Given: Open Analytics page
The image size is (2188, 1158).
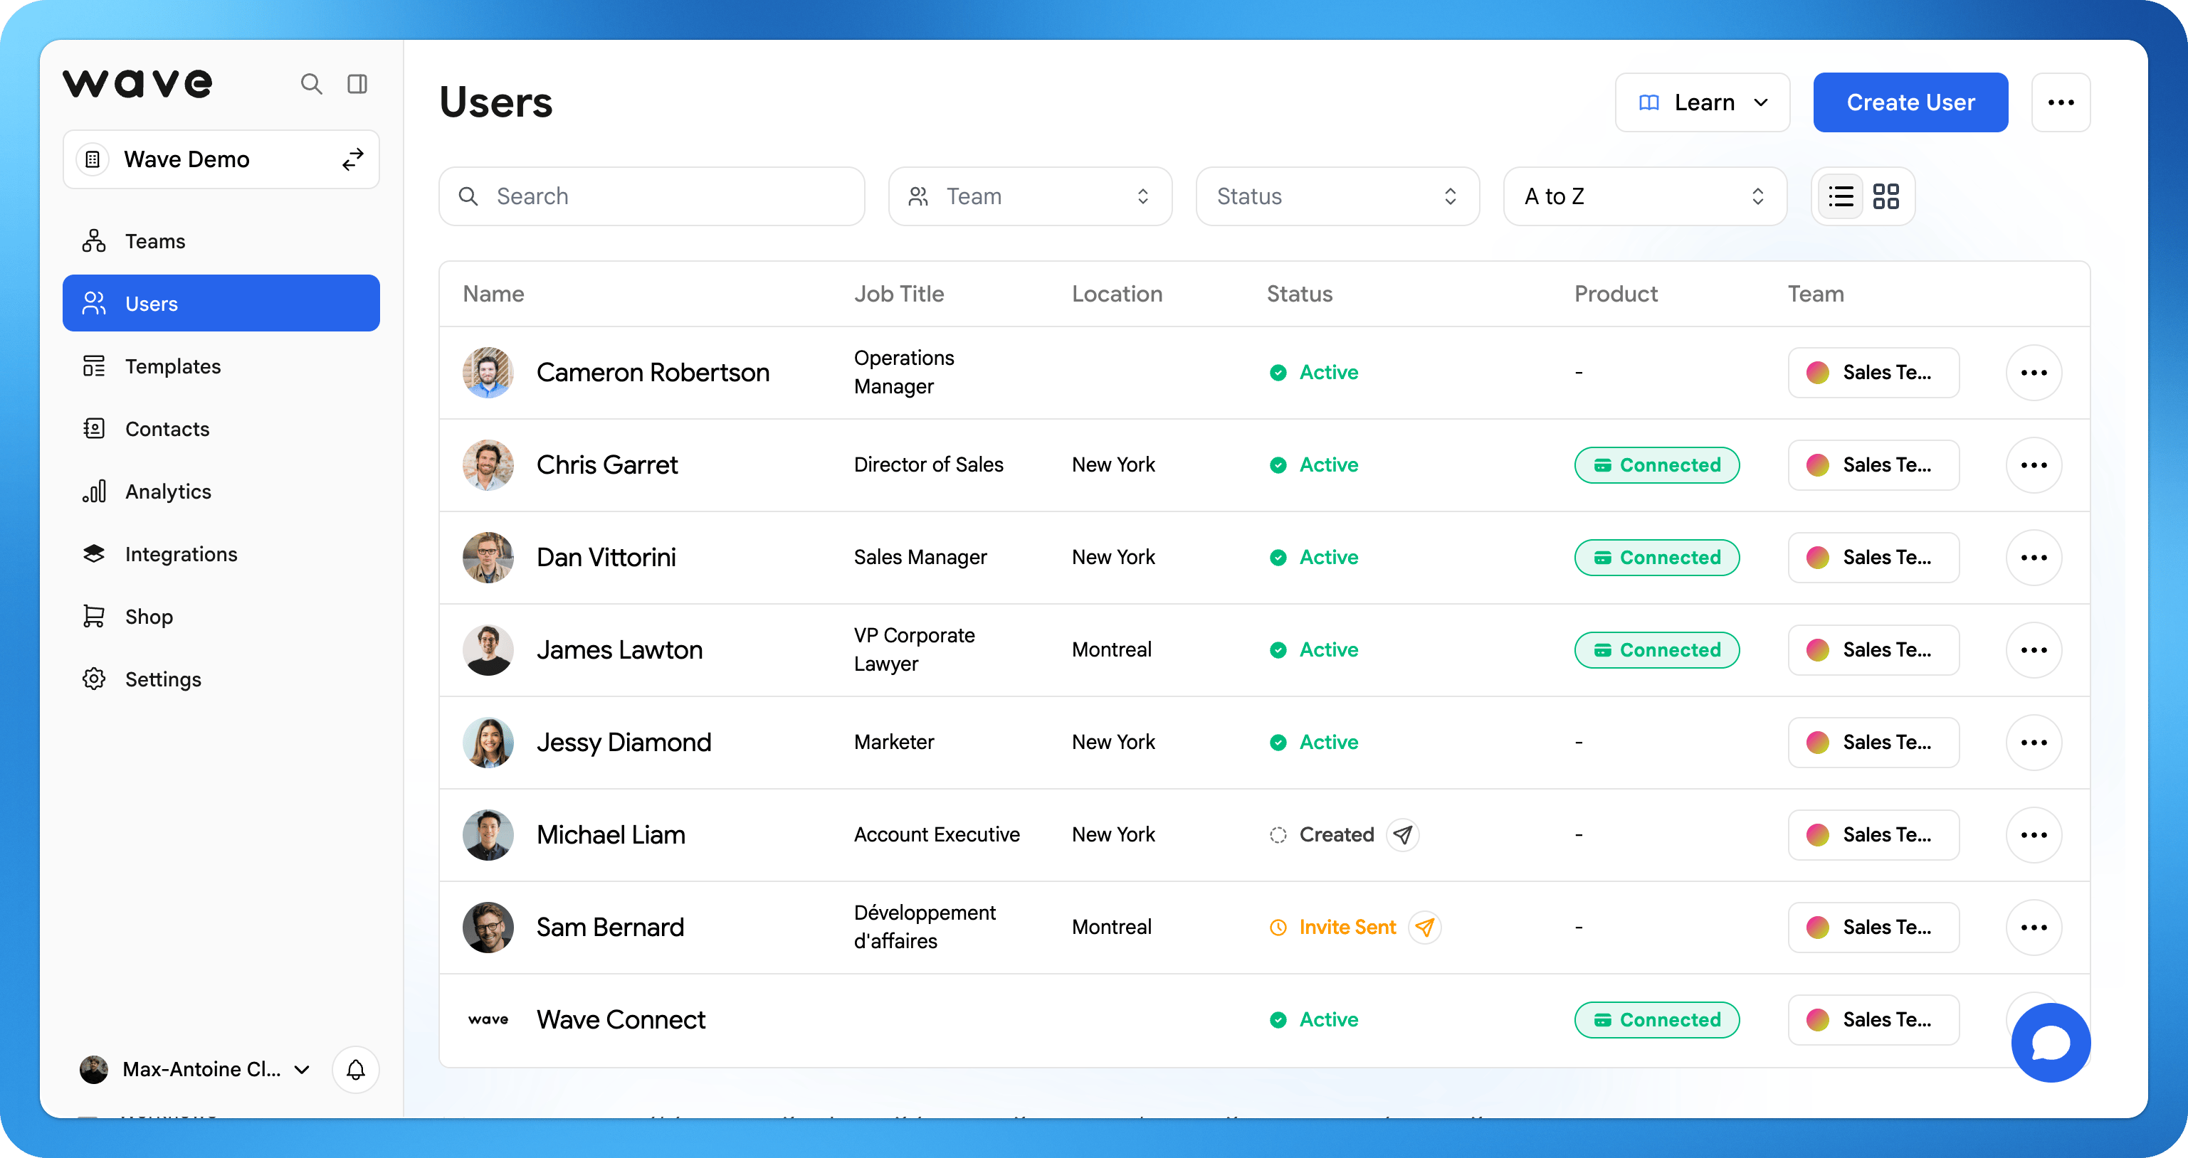Looking at the screenshot, I should point(221,492).
